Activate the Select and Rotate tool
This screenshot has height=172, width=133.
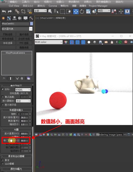82,11
